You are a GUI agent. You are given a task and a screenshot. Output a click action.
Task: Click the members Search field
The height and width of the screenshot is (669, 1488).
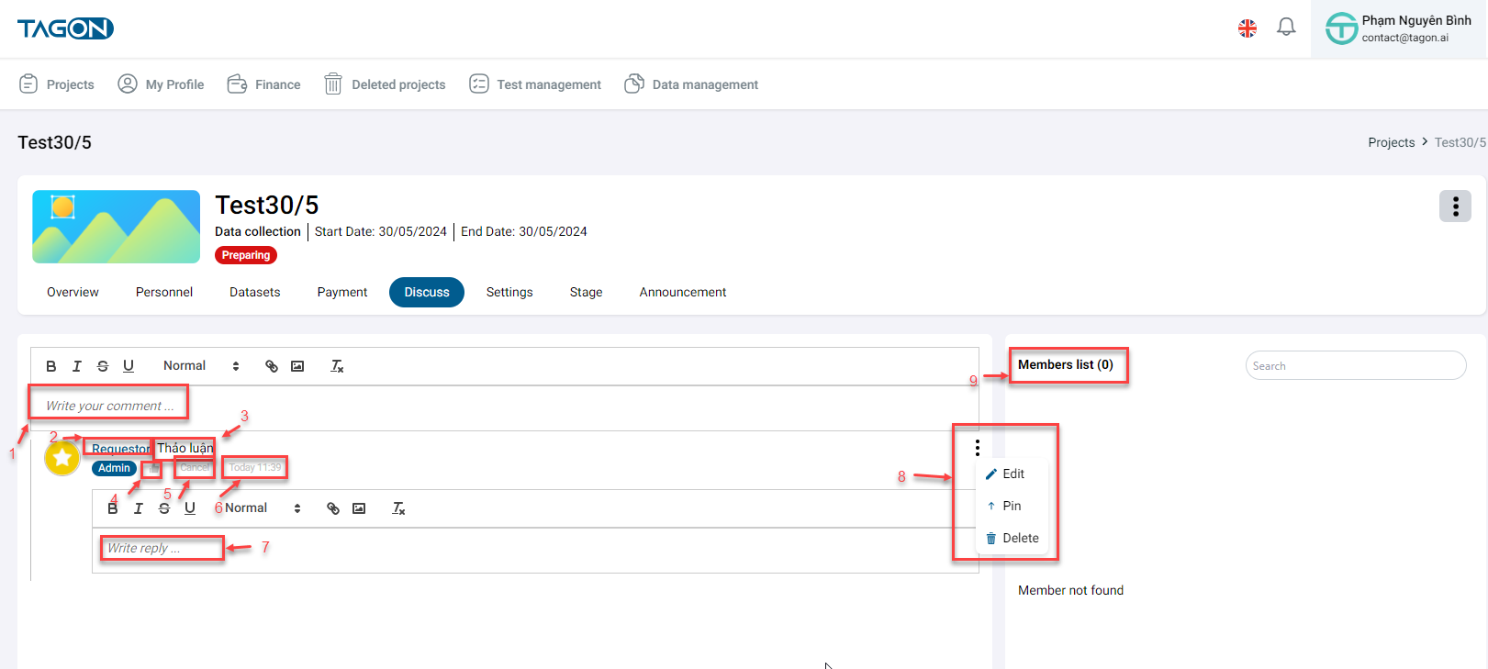1355,365
